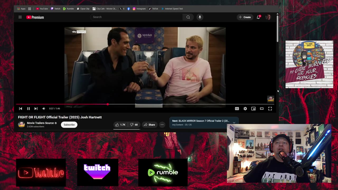Click the channel watermark in video corner
Screen dimensions: 338x190
(x=271, y=99)
